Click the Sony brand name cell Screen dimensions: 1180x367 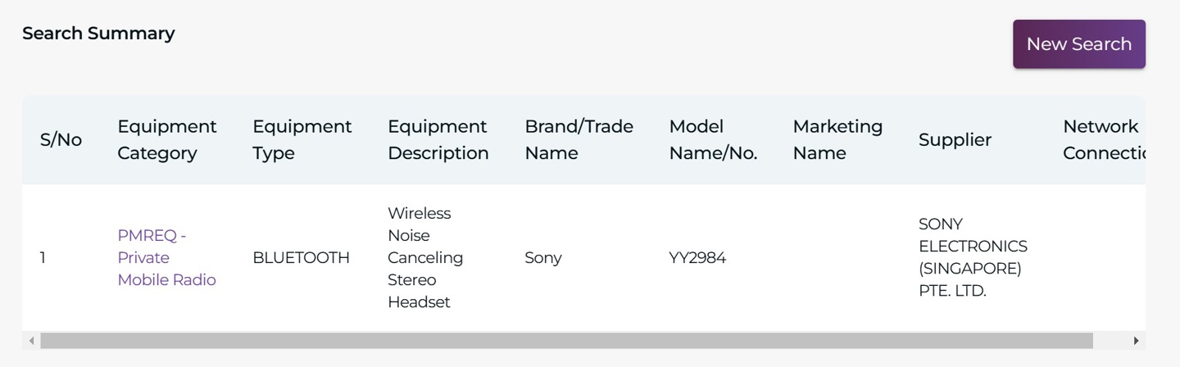pyautogui.click(x=543, y=258)
